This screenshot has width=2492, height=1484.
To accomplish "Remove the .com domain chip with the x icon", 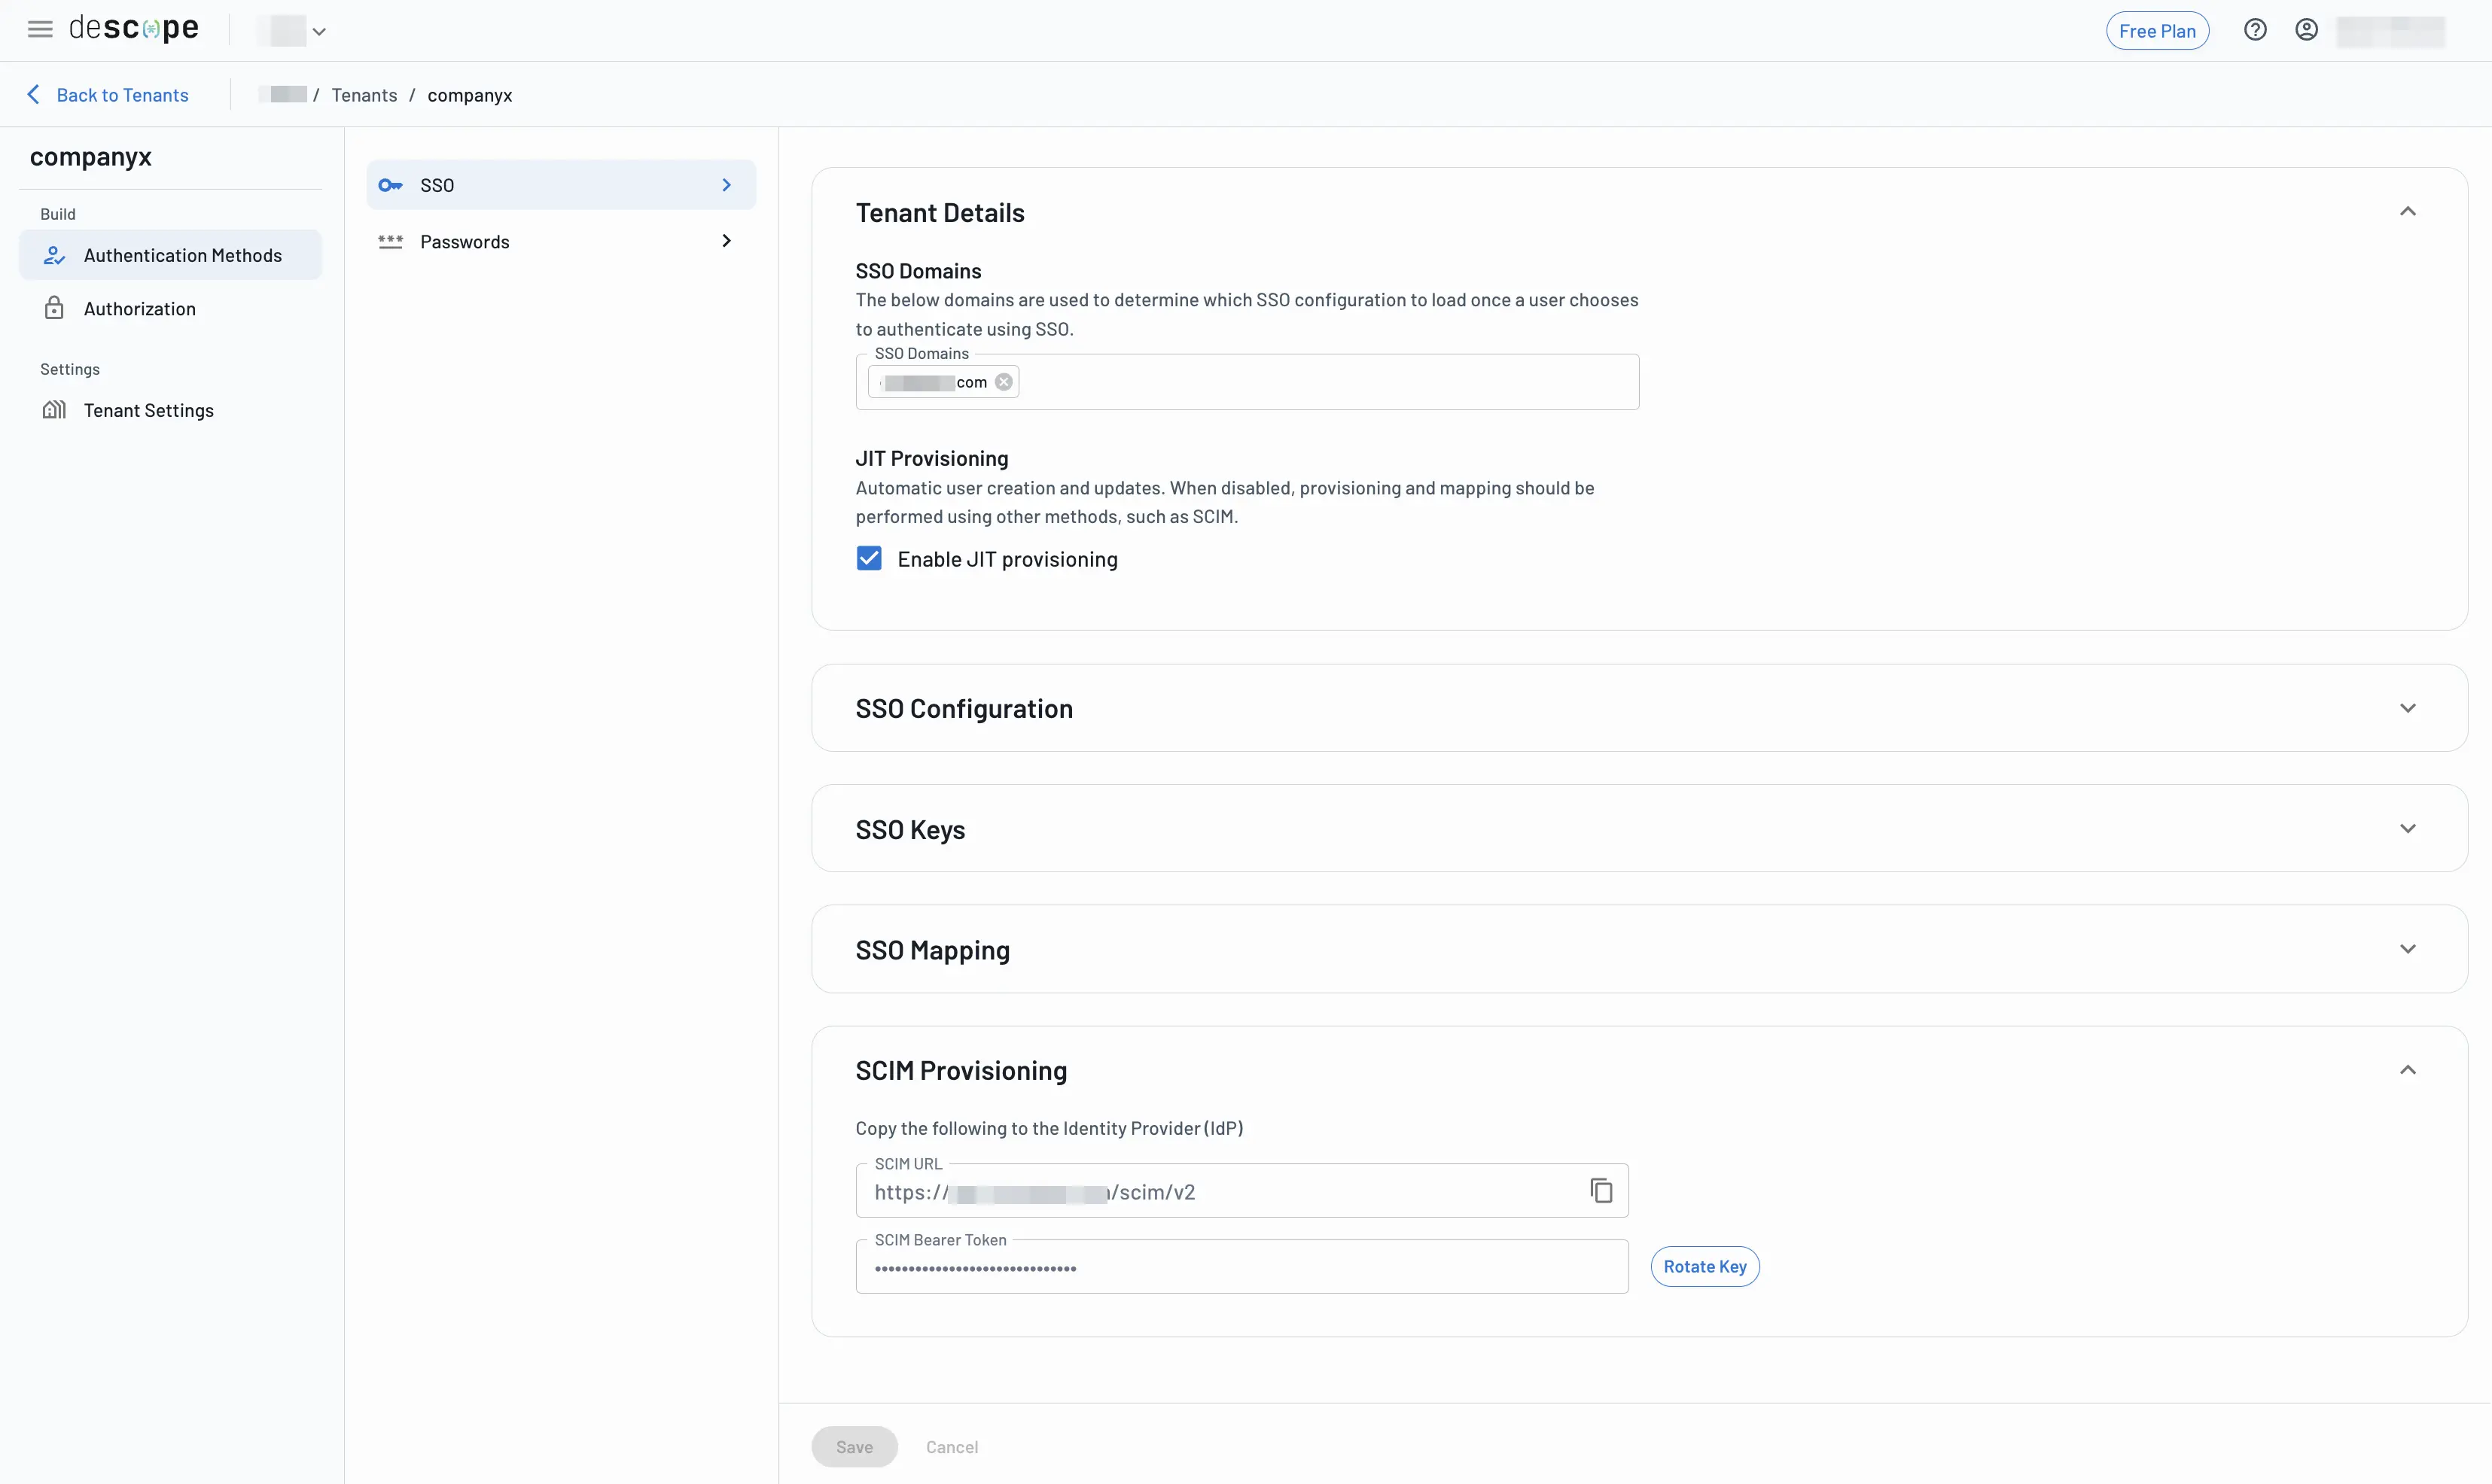I will [1004, 381].
